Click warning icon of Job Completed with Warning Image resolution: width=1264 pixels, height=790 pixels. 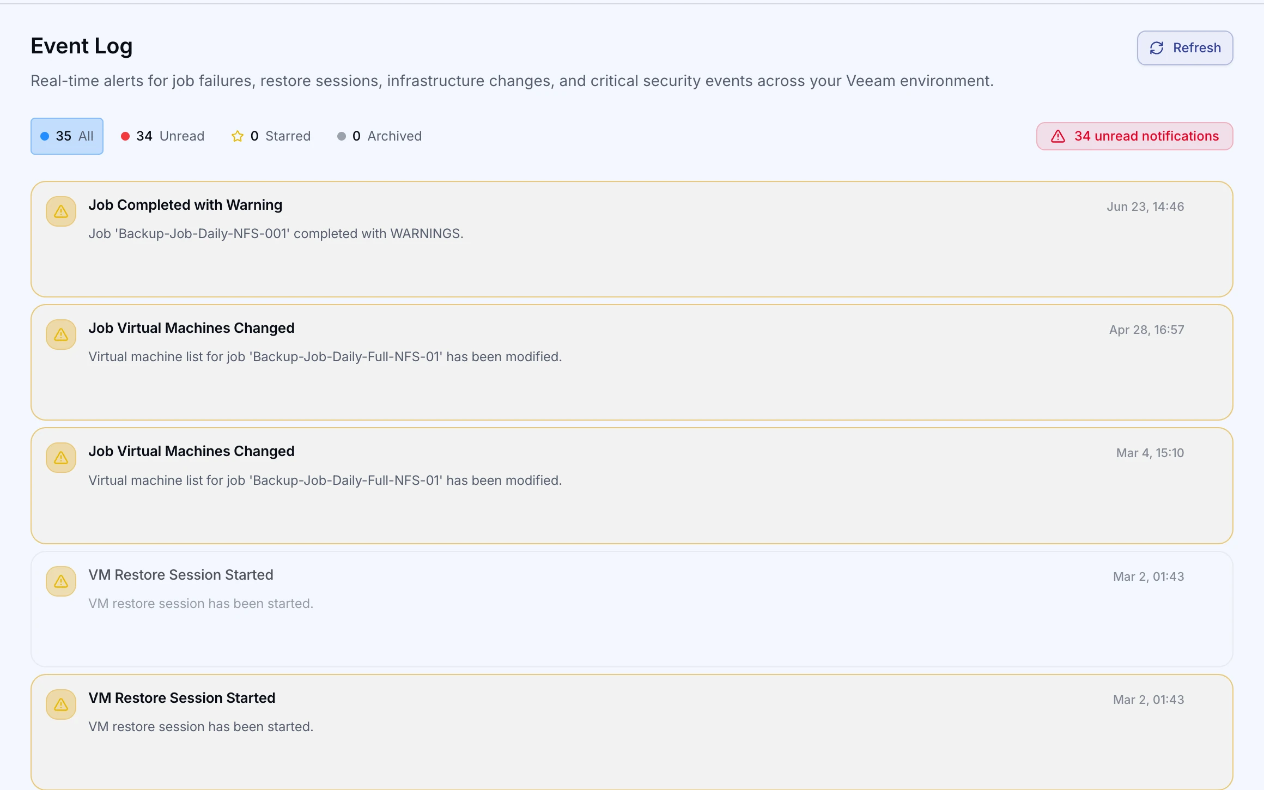[61, 211]
